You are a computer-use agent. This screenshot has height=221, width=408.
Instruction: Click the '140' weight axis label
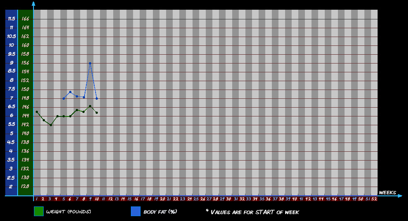tap(25, 133)
